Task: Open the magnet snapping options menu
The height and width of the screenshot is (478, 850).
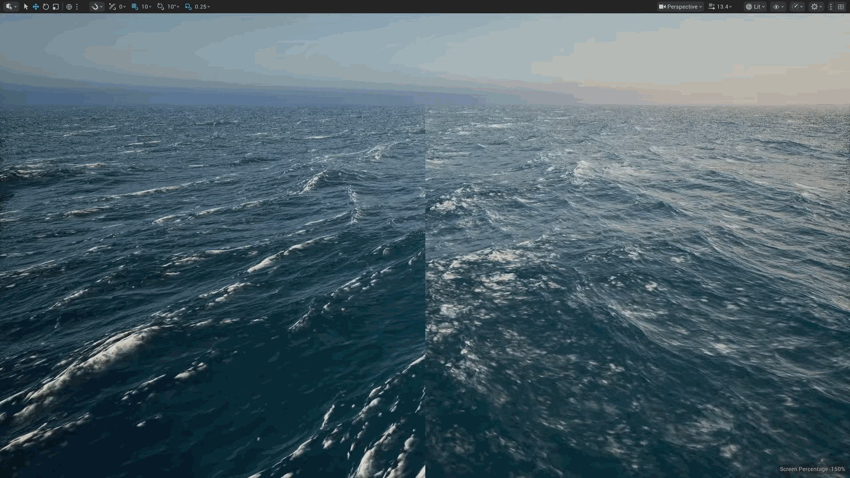Action: [97, 6]
